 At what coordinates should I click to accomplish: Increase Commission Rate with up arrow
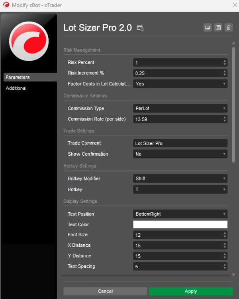pos(225,117)
